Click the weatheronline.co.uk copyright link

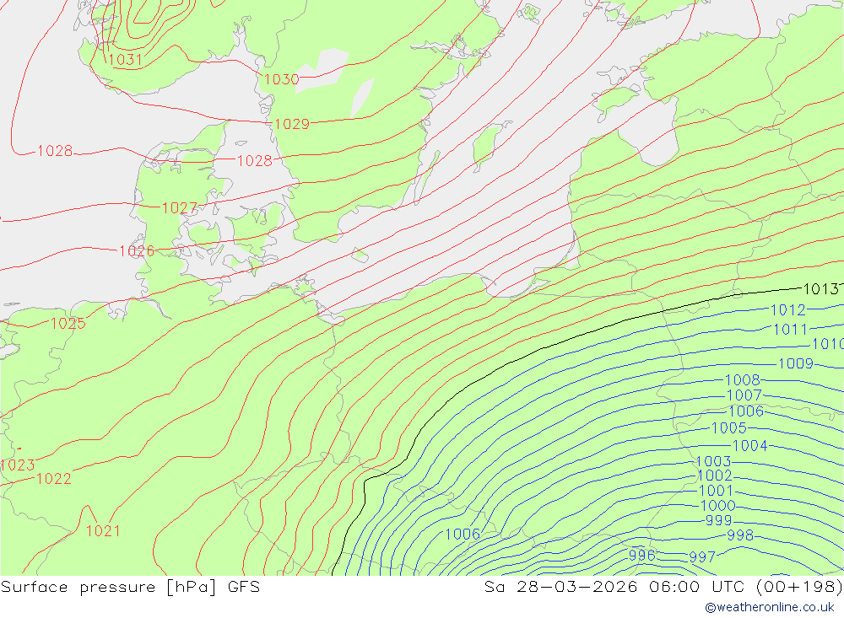(770, 607)
